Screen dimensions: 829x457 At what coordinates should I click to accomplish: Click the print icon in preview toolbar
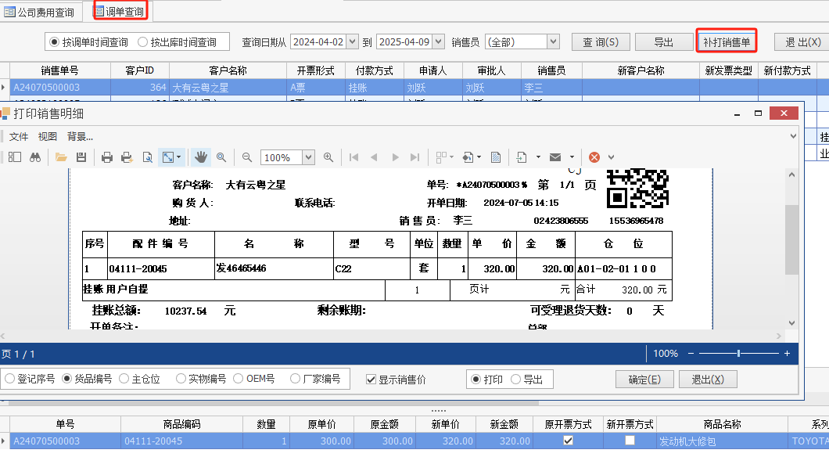click(107, 157)
